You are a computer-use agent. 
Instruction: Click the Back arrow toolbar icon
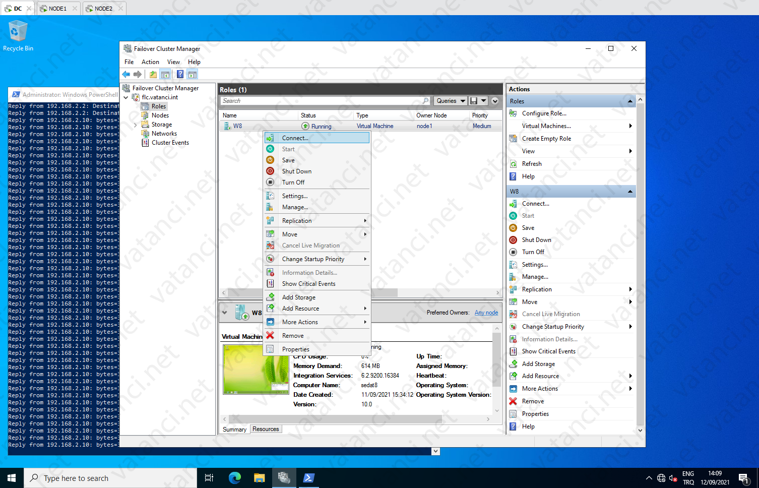point(126,74)
